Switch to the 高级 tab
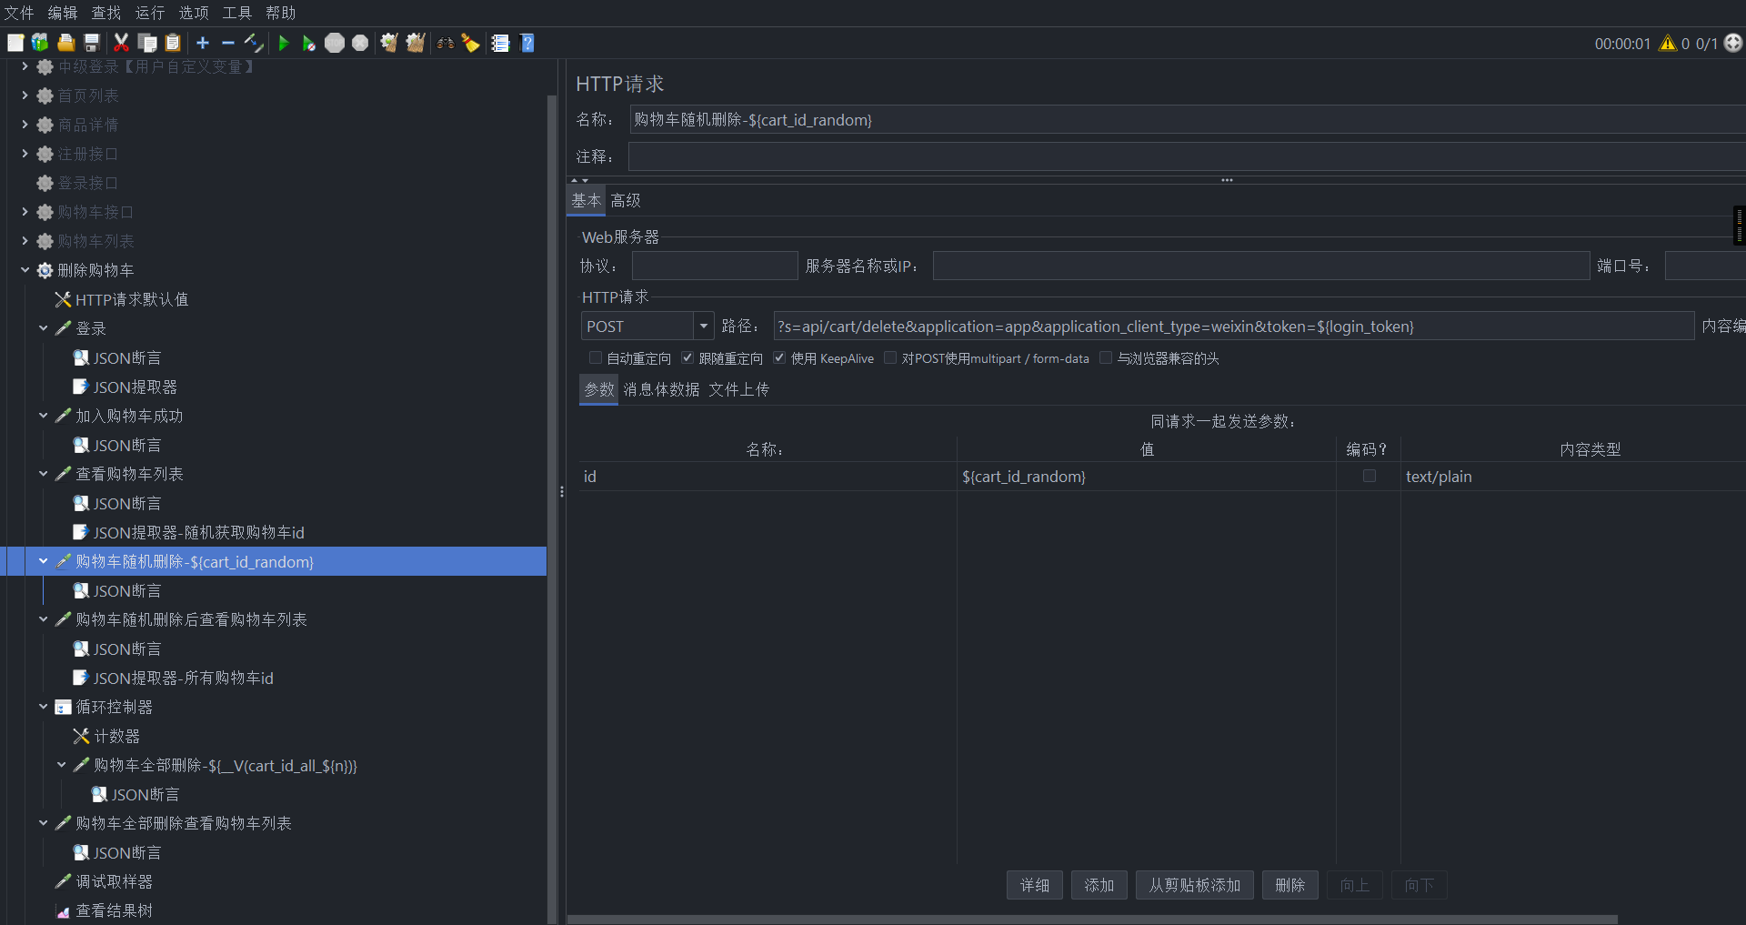The height and width of the screenshot is (925, 1746). point(626,200)
